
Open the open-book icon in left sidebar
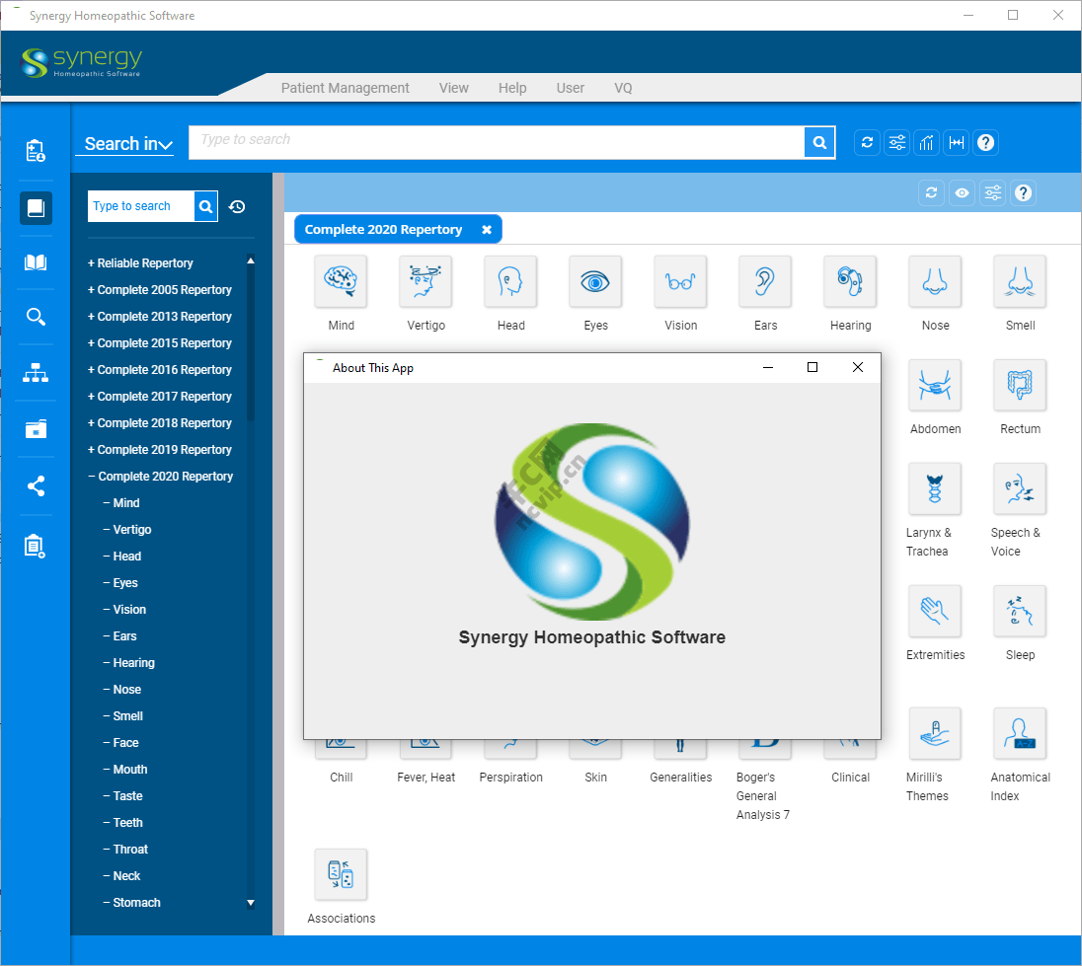(x=36, y=262)
